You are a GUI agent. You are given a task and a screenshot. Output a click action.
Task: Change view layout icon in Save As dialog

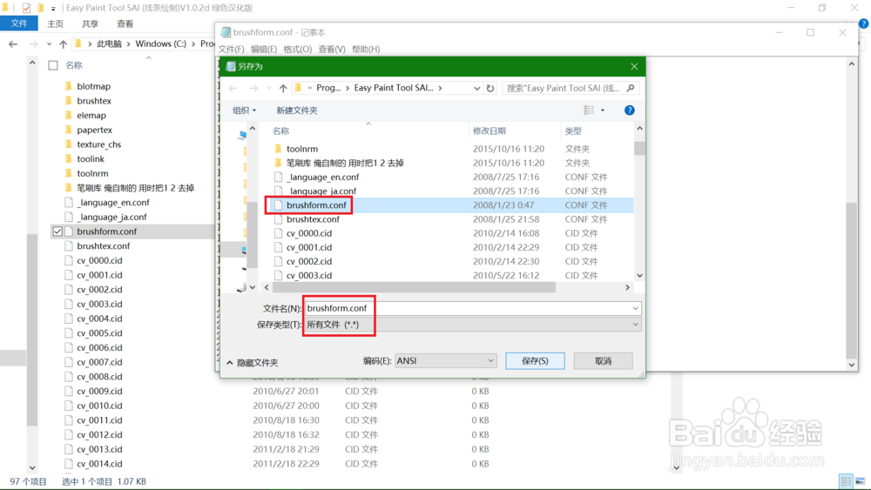[589, 110]
